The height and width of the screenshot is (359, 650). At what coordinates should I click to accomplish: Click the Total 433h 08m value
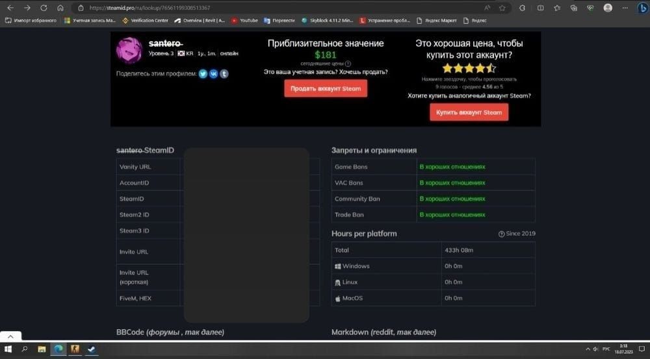pyautogui.click(x=459, y=250)
